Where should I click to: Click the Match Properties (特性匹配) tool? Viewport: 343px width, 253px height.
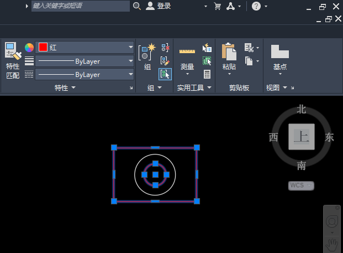pyautogui.click(x=13, y=60)
